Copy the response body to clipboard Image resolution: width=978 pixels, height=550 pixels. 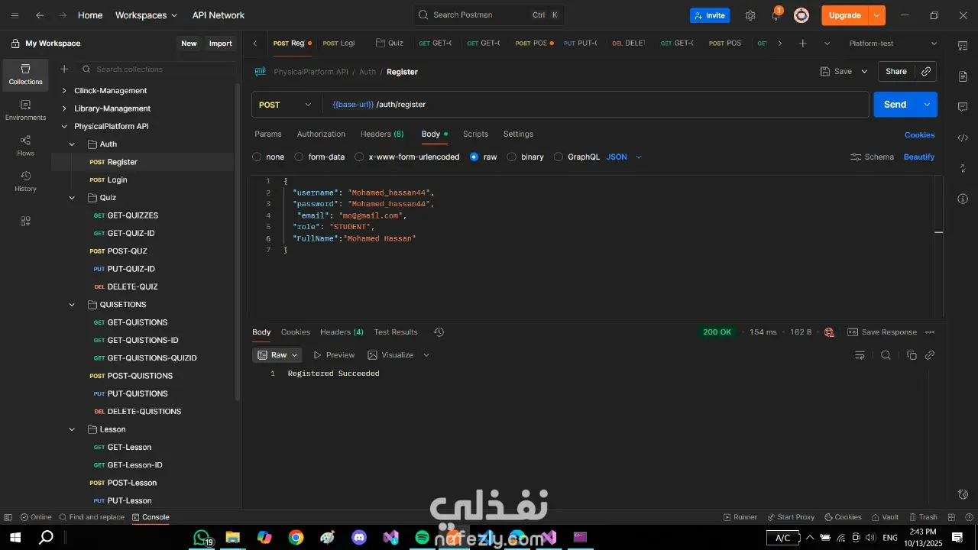pos(912,355)
